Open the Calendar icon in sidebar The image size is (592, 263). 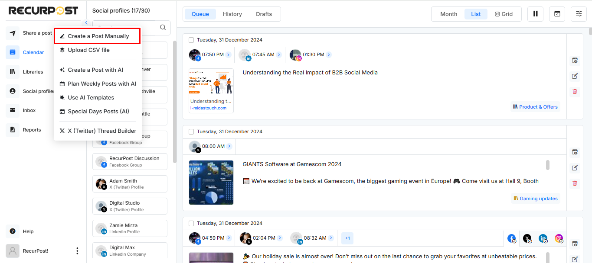pyautogui.click(x=13, y=52)
